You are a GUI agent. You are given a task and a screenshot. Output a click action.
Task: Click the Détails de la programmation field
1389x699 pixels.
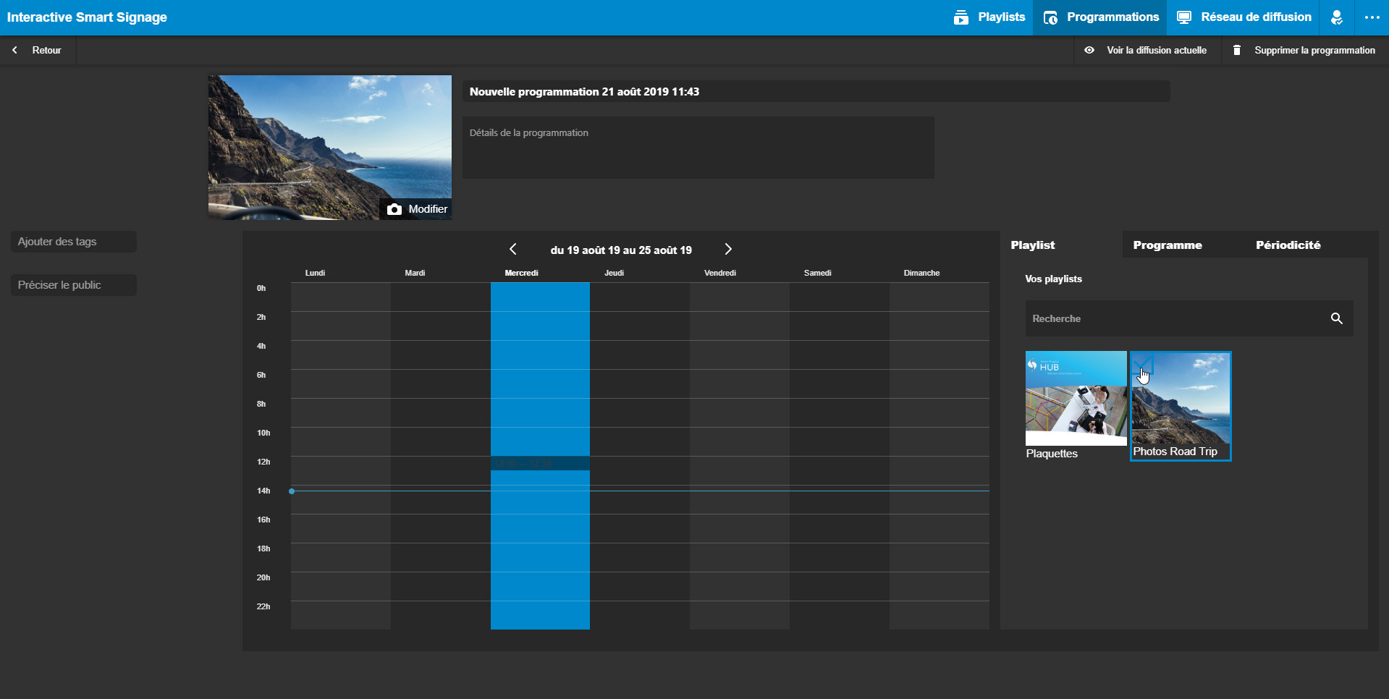pos(698,148)
